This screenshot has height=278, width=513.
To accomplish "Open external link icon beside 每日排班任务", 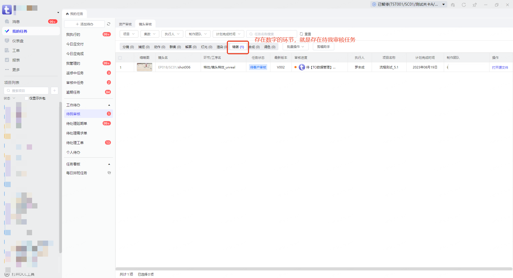I will tap(109, 173).
